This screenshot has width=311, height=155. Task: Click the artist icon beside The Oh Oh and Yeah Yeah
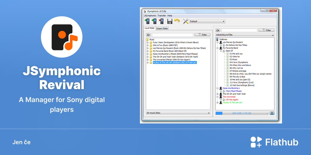[x=221, y=94]
